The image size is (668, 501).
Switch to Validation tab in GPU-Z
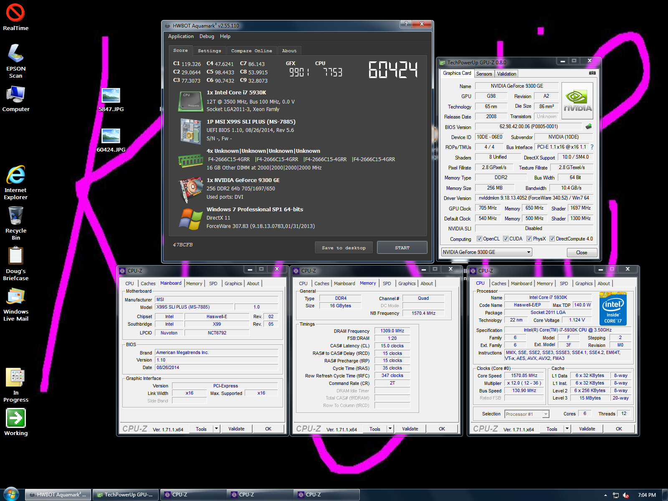click(x=507, y=74)
